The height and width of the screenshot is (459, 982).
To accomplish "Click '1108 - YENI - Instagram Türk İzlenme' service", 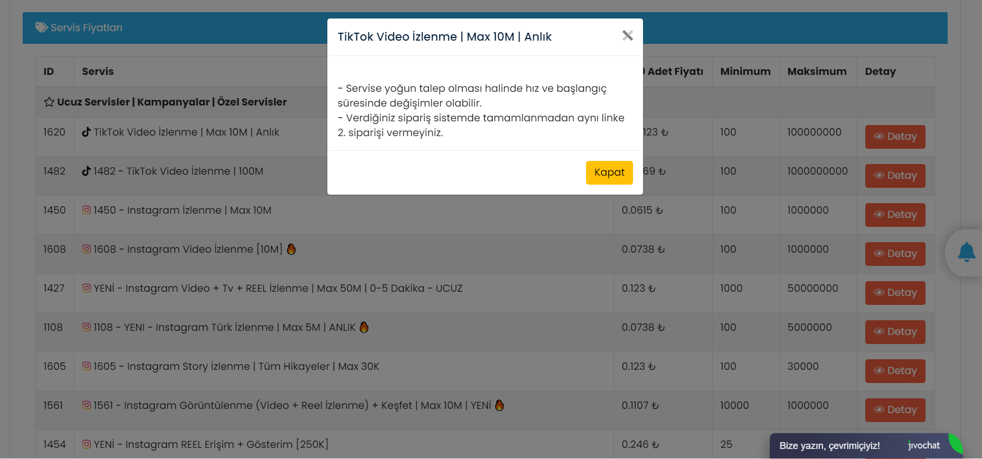I will (x=224, y=327).
